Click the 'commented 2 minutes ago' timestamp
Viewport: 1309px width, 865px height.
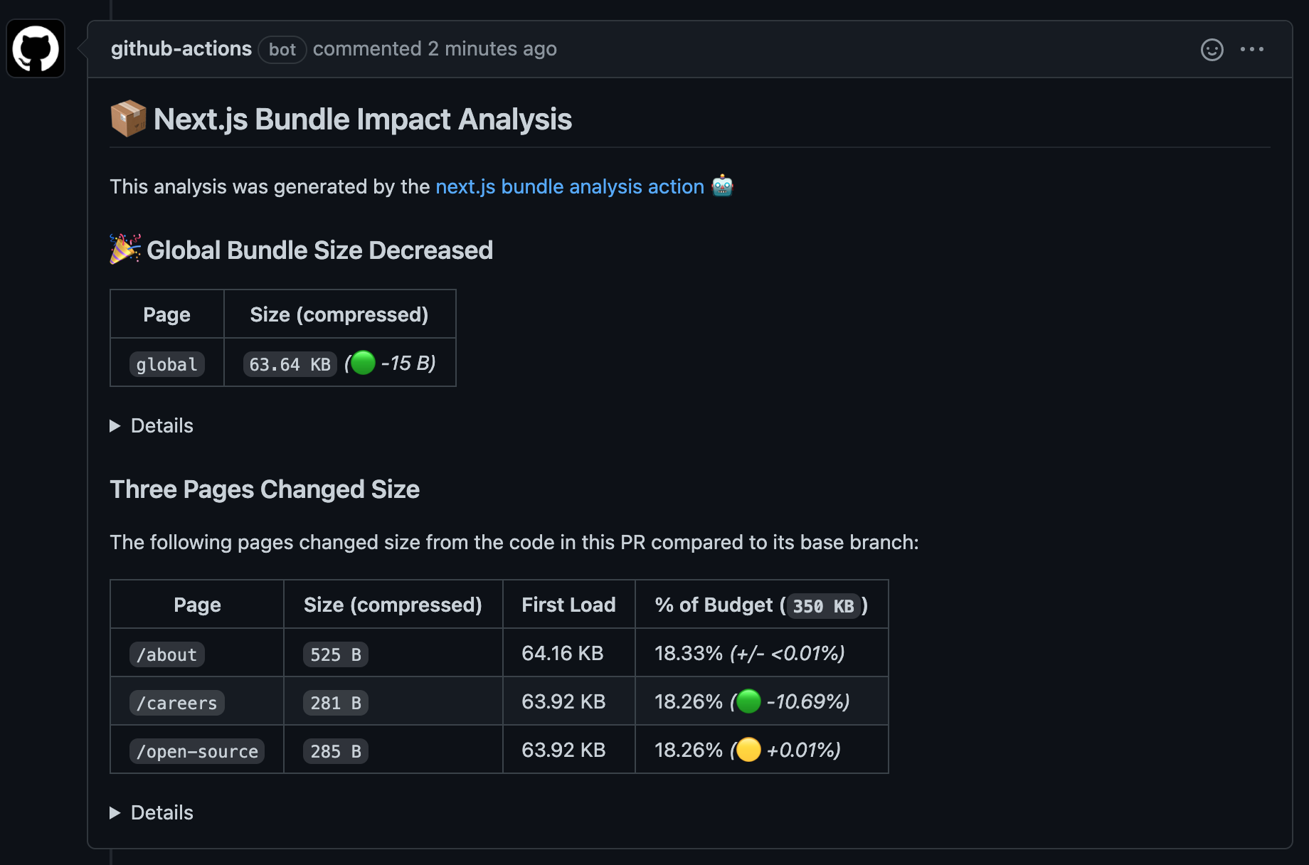435,48
